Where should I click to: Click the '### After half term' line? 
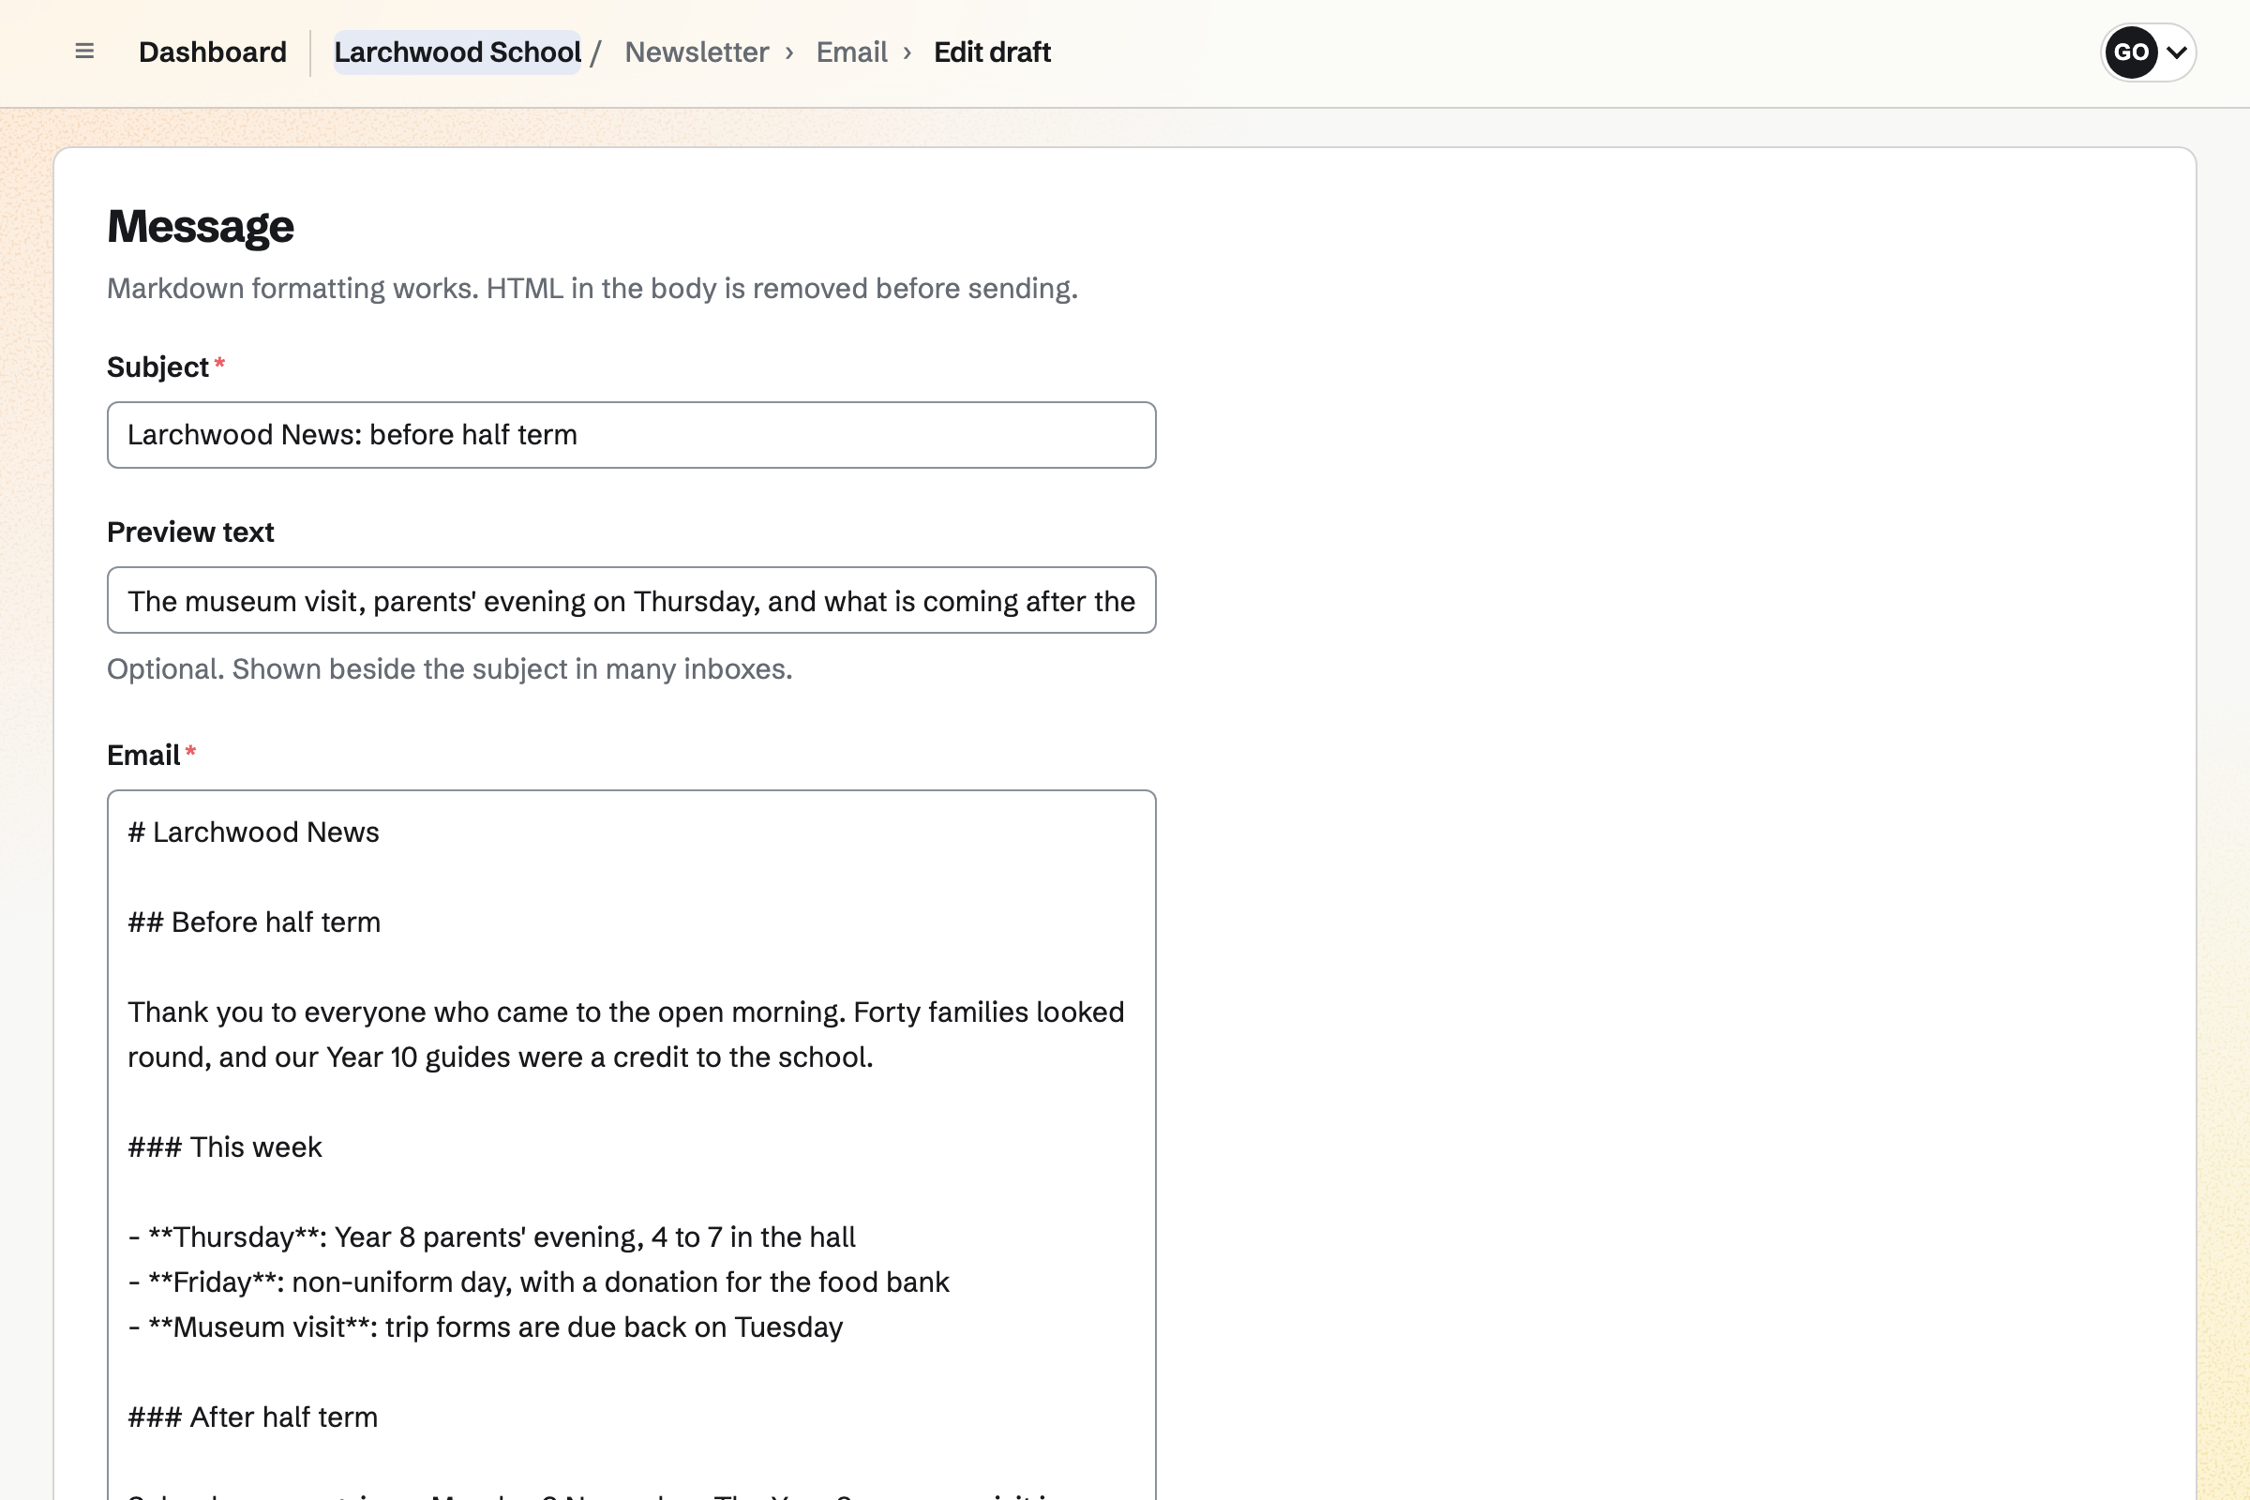point(252,1417)
